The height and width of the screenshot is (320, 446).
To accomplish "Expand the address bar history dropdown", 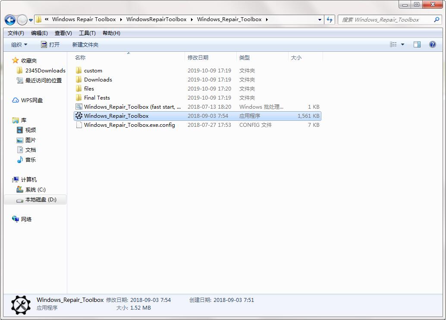I will [320, 20].
